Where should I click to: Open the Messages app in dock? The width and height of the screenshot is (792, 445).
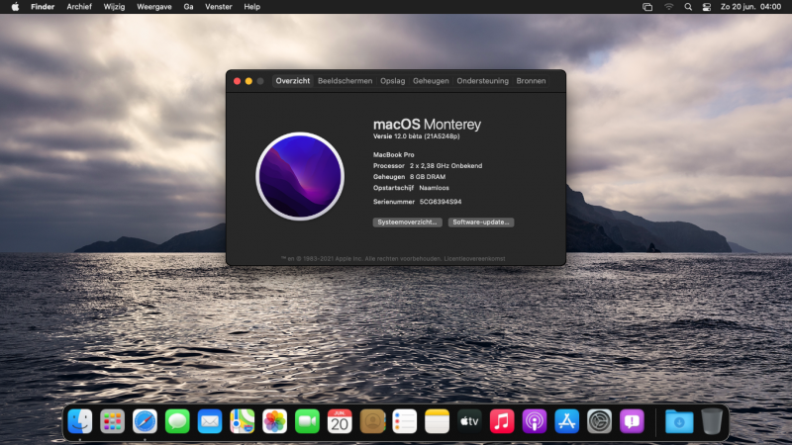[x=177, y=421]
